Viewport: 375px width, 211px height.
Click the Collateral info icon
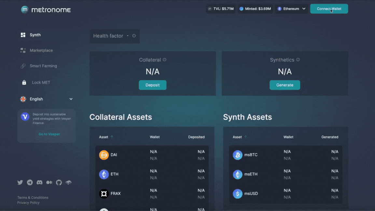(x=164, y=60)
